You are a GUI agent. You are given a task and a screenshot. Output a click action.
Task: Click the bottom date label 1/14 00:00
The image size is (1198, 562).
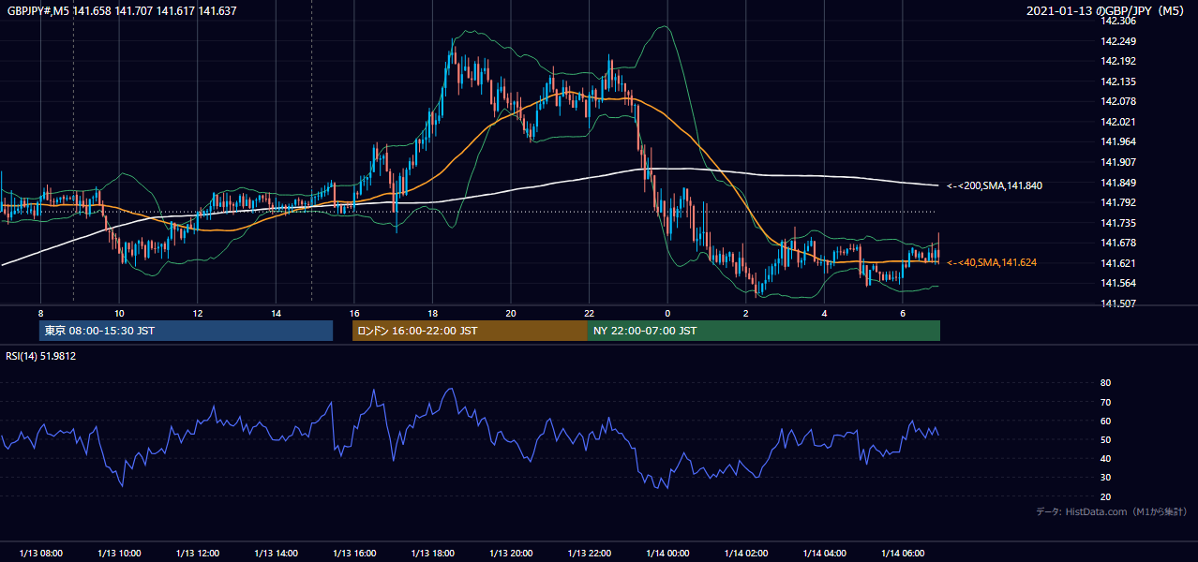(x=667, y=554)
